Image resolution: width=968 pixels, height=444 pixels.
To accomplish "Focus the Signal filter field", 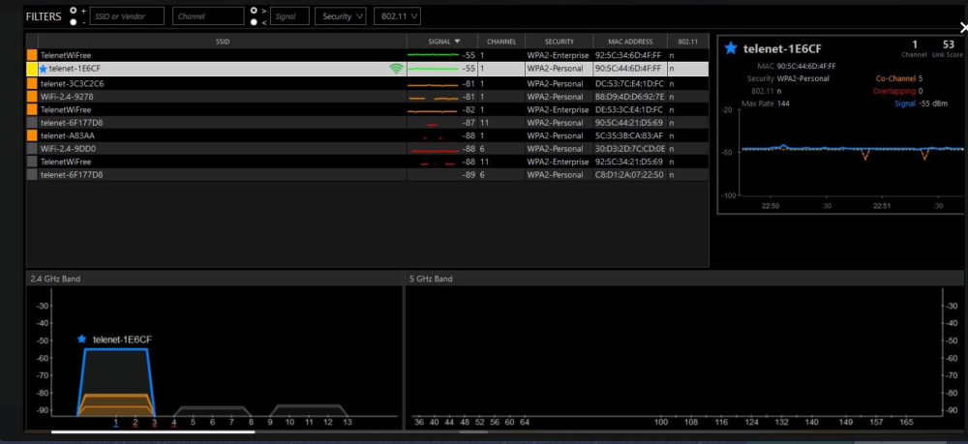I will pyautogui.click(x=289, y=16).
